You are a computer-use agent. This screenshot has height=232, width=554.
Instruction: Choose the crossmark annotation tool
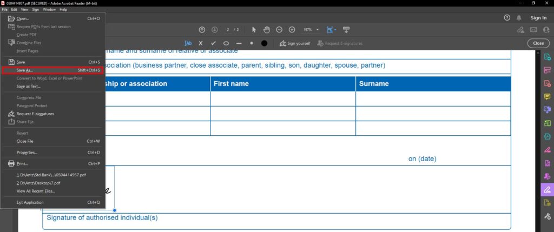pyautogui.click(x=200, y=43)
